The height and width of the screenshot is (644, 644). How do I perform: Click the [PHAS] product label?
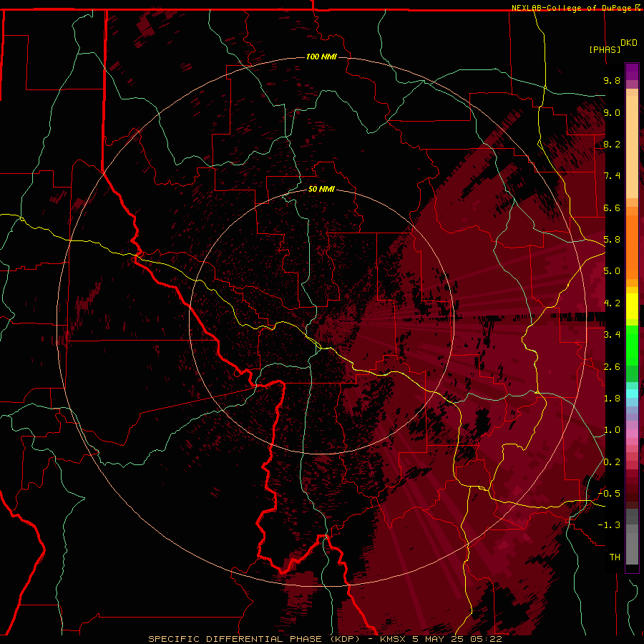tap(605, 49)
